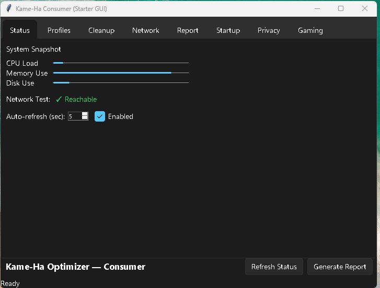Click the Network Test label

tap(28, 99)
